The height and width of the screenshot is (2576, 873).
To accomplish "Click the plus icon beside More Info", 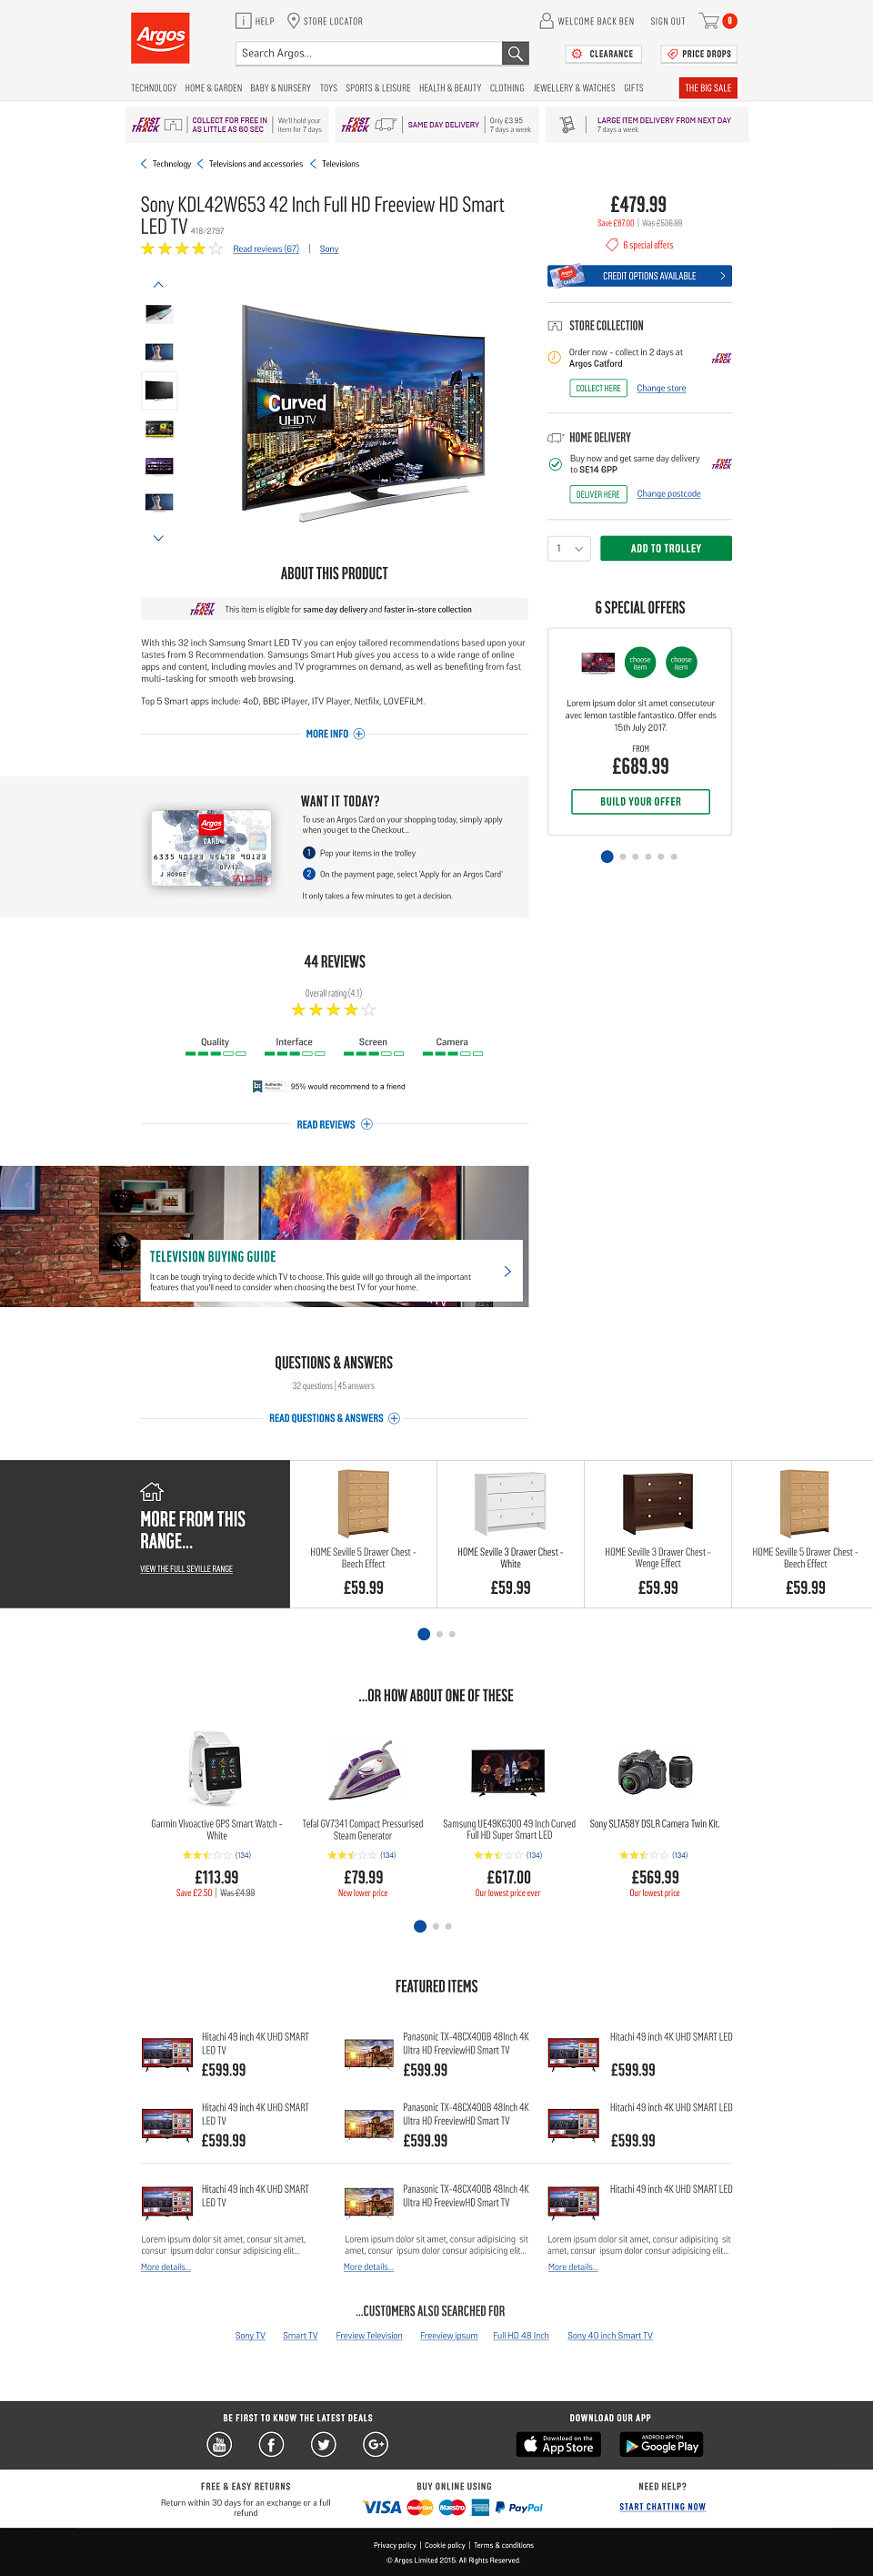I will click(359, 734).
